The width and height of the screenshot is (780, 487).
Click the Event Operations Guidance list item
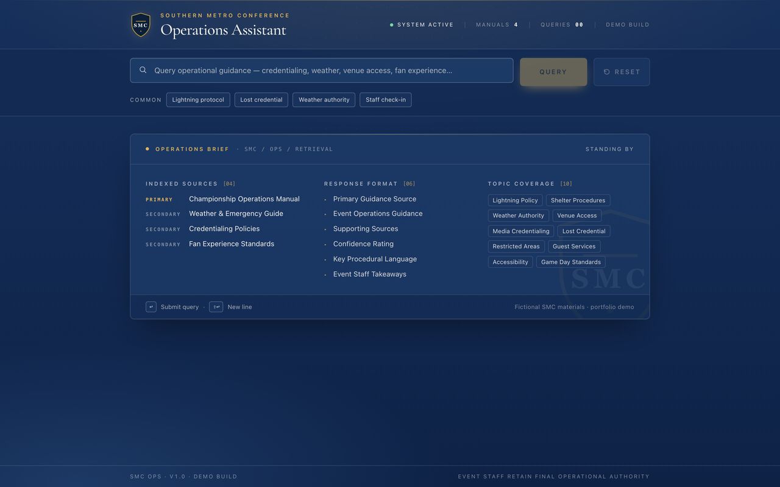pos(378,214)
